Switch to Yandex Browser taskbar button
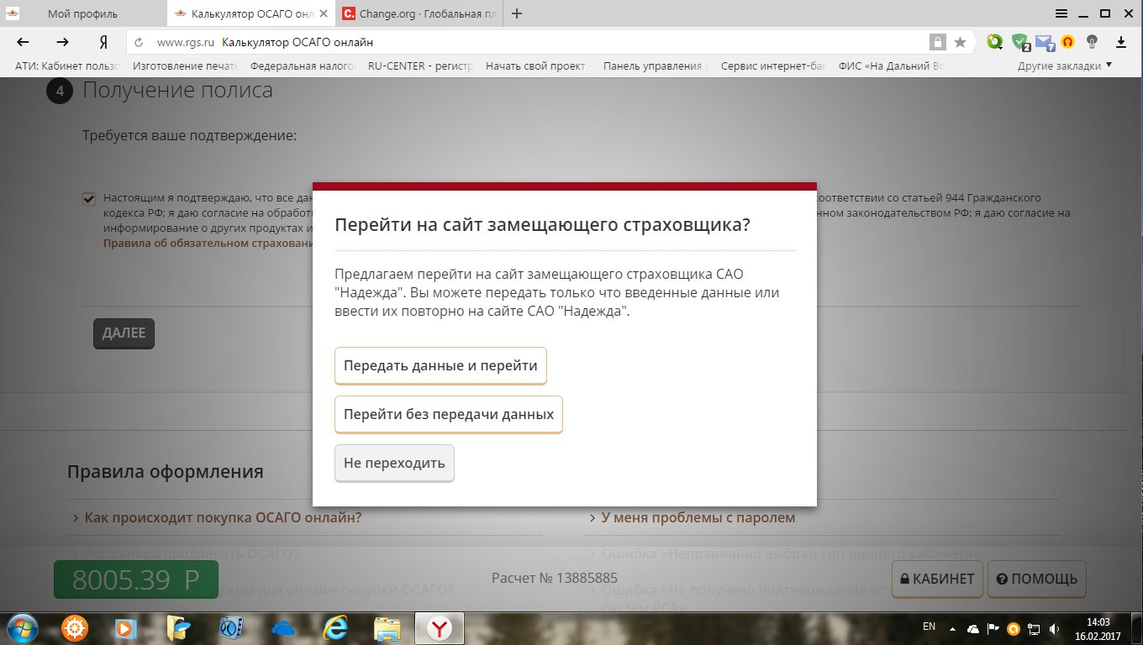1143x645 pixels. tap(439, 627)
